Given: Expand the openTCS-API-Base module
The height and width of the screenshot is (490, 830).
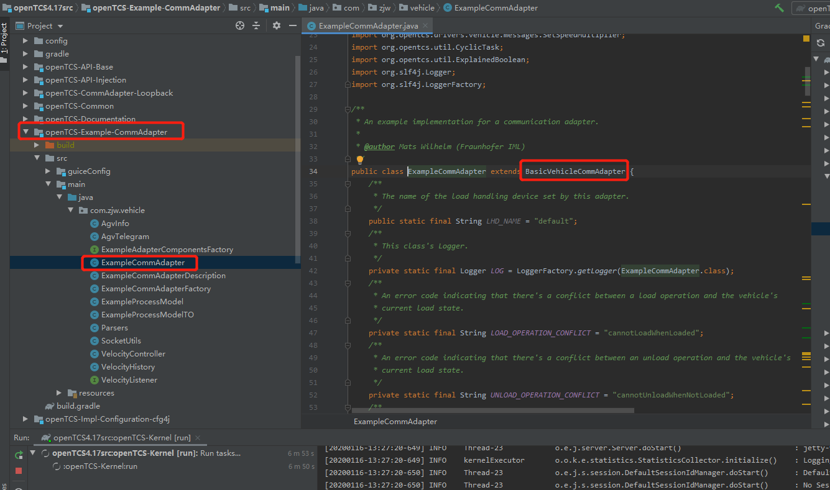Looking at the screenshot, I should click(25, 66).
